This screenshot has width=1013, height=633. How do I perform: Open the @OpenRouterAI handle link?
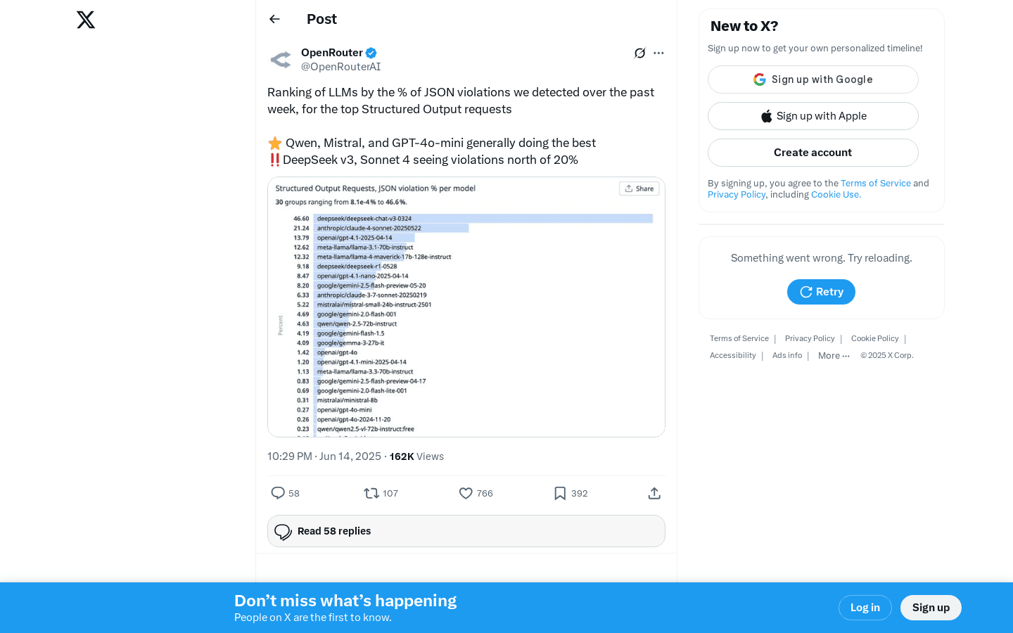340,67
